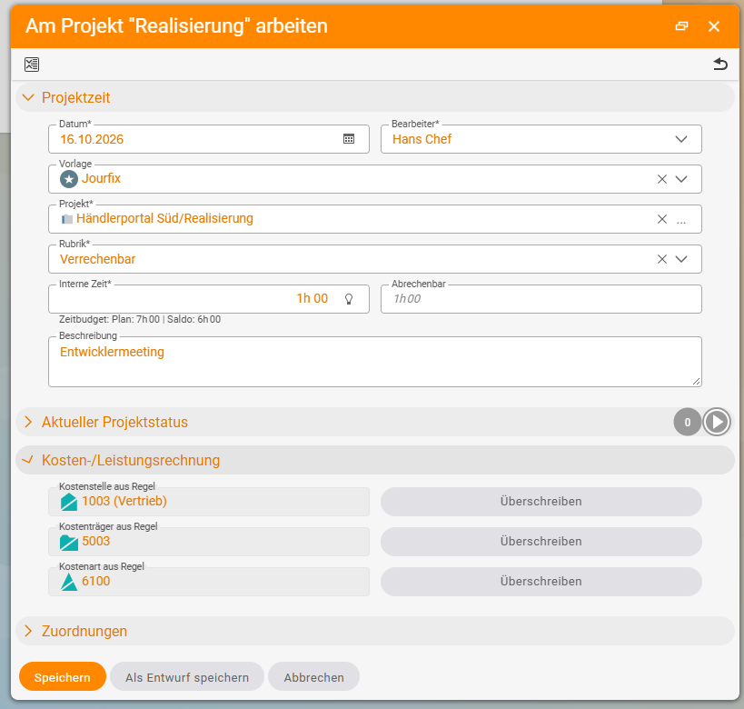744x709 pixels.
Task: Click the dialog title Am Projekt "Realisierung" arbeiten
Action: pyautogui.click(x=176, y=26)
